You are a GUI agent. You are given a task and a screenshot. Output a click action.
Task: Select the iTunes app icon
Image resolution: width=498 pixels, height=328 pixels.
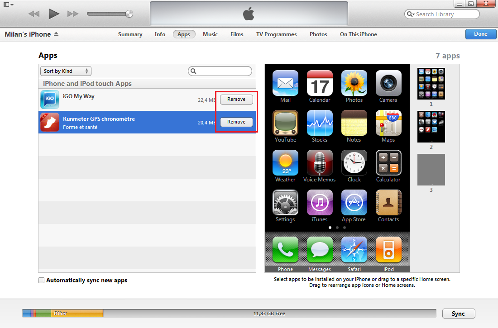point(320,203)
